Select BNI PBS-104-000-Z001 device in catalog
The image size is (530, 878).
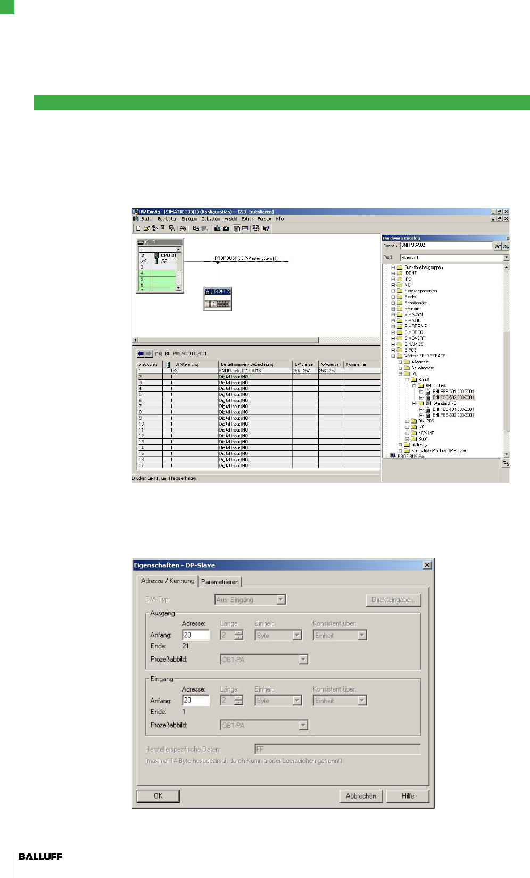pos(453,409)
